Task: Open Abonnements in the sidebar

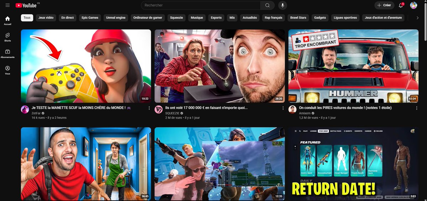Action: (7, 54)
